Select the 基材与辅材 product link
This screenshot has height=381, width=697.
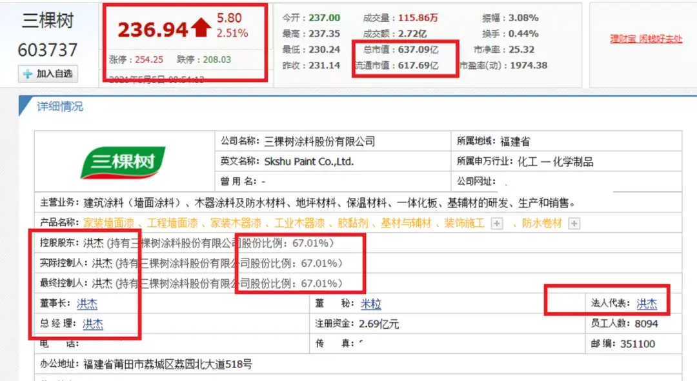click(x=407, y=223)
